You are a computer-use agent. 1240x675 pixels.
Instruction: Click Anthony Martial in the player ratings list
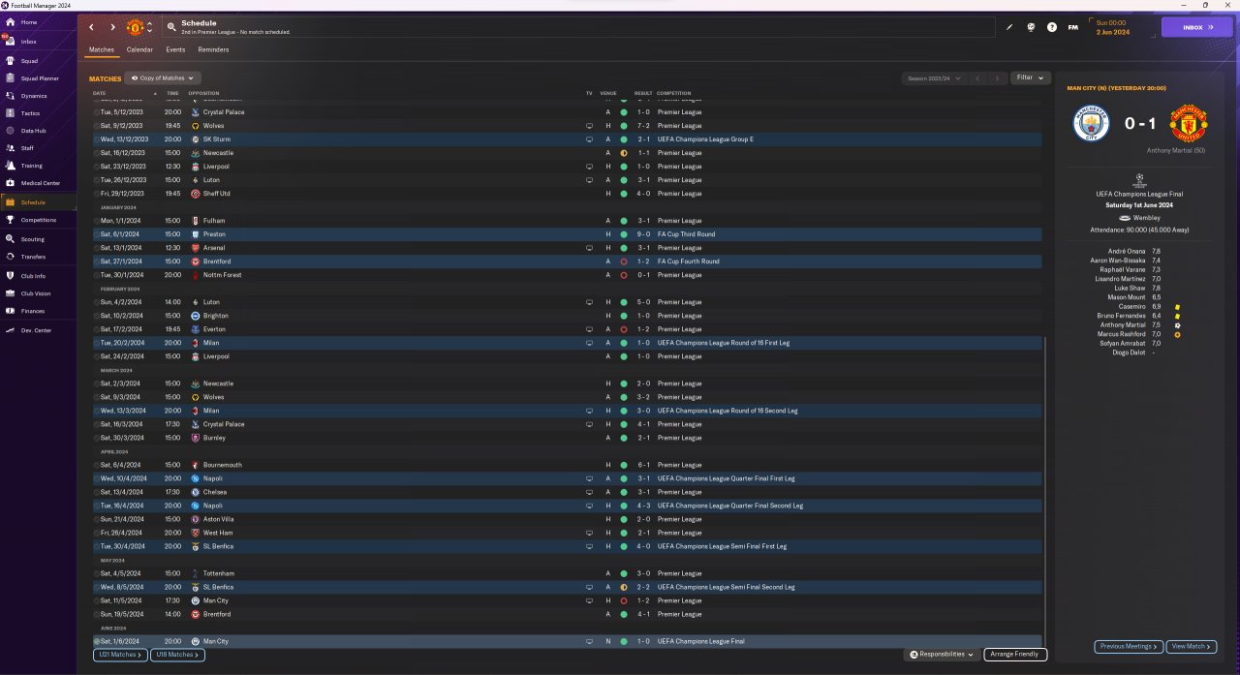(1121, 324)
